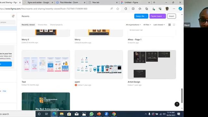Open Photos app from the taskbar

84,114
